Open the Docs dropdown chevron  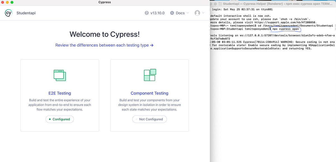pyautogui.click(x=188, y=13)
